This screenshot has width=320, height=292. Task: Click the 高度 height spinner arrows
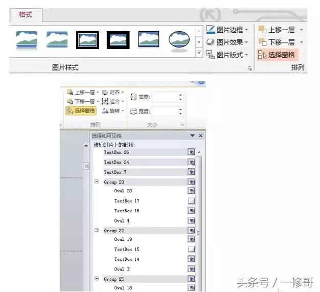click(x=180, y=97)
